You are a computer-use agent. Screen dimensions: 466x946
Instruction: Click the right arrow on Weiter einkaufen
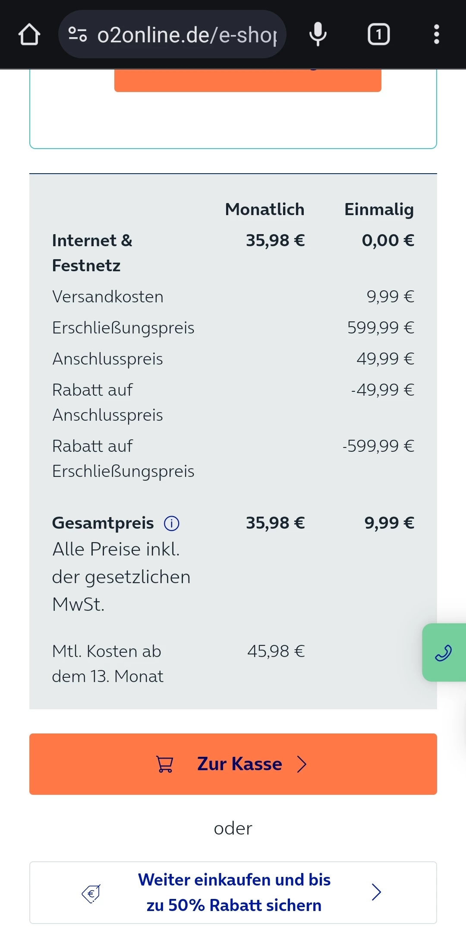(x=376, y=892)
